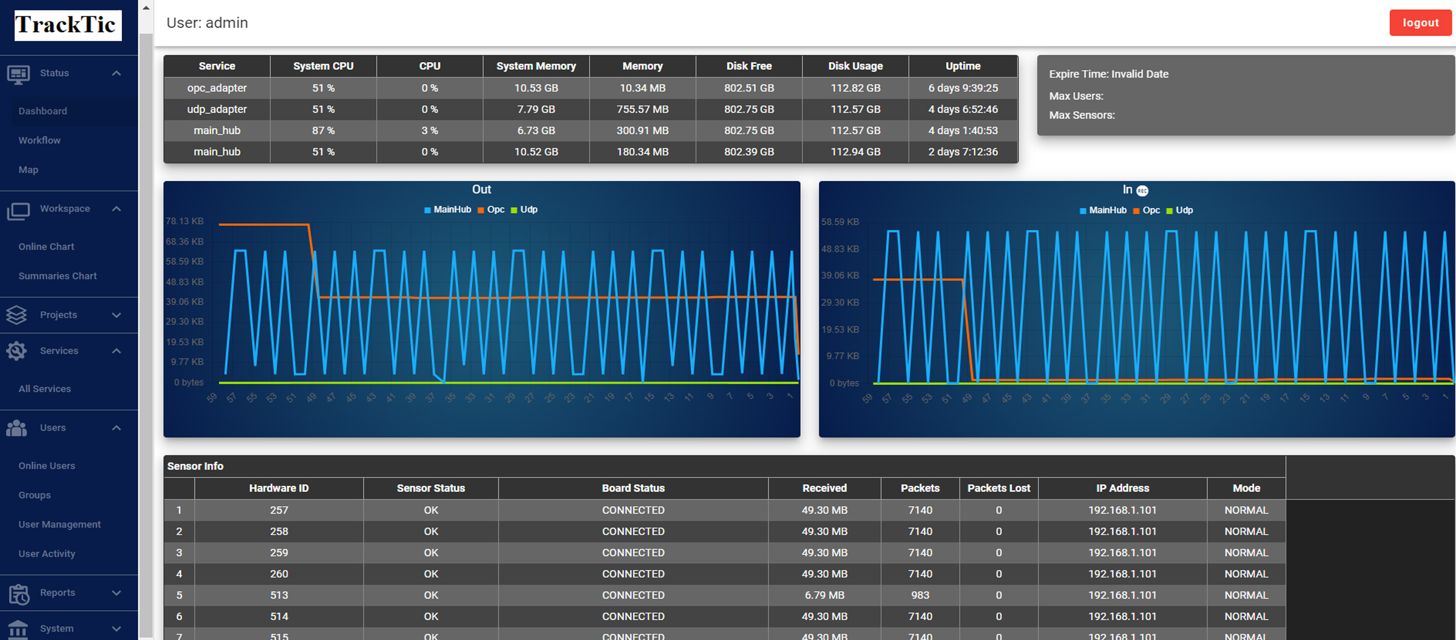Image resolution: width=1456 pixels, height=640 pixels.
Task: Click the Service column header
Action: (x=217, y=66)
